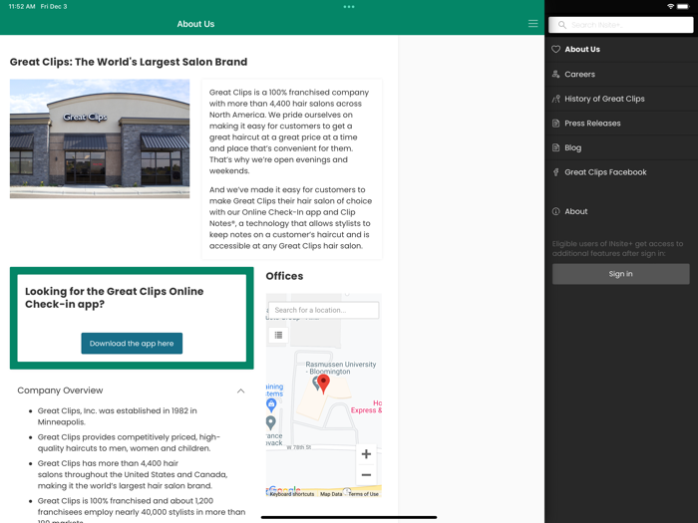Click the gray location pin on map
This screenshot has height=523, width=698.
270,422
